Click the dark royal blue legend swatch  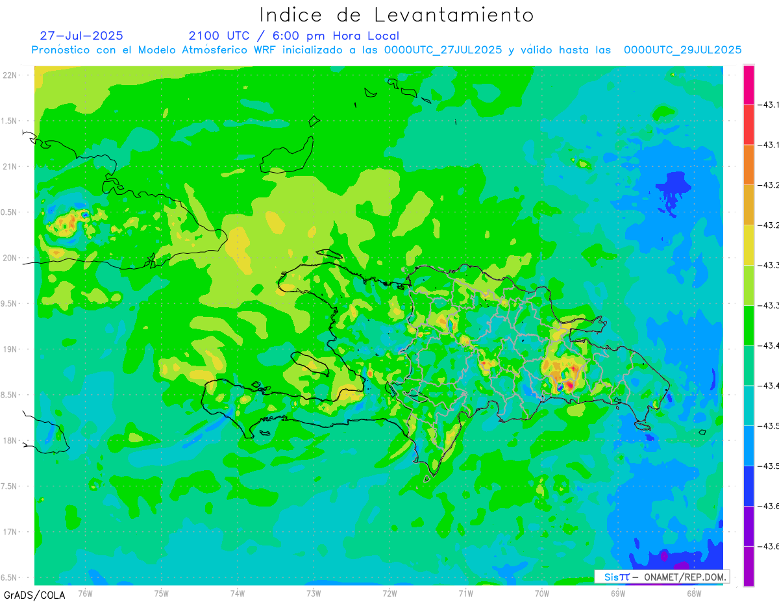click(748, 486)
